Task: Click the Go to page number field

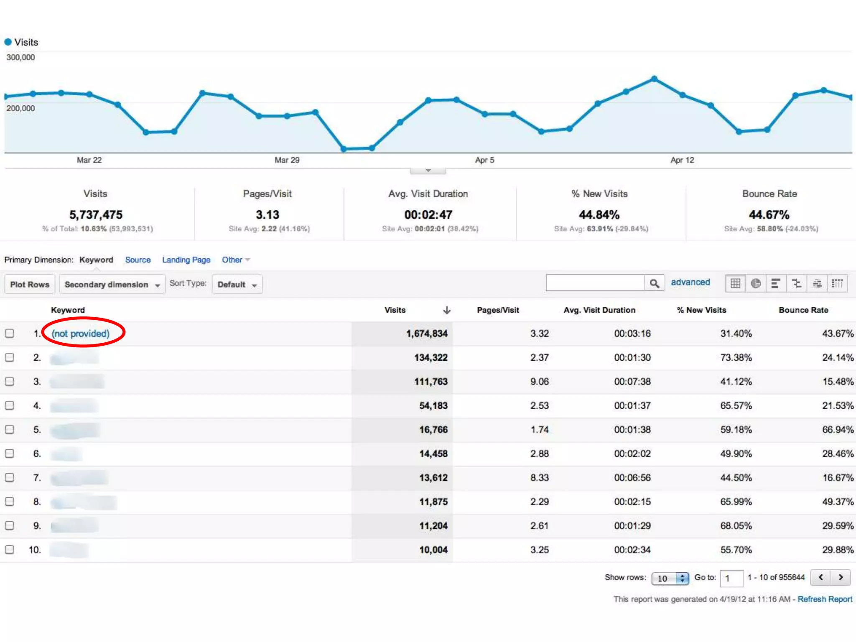Action: click(x=731, y=578)
